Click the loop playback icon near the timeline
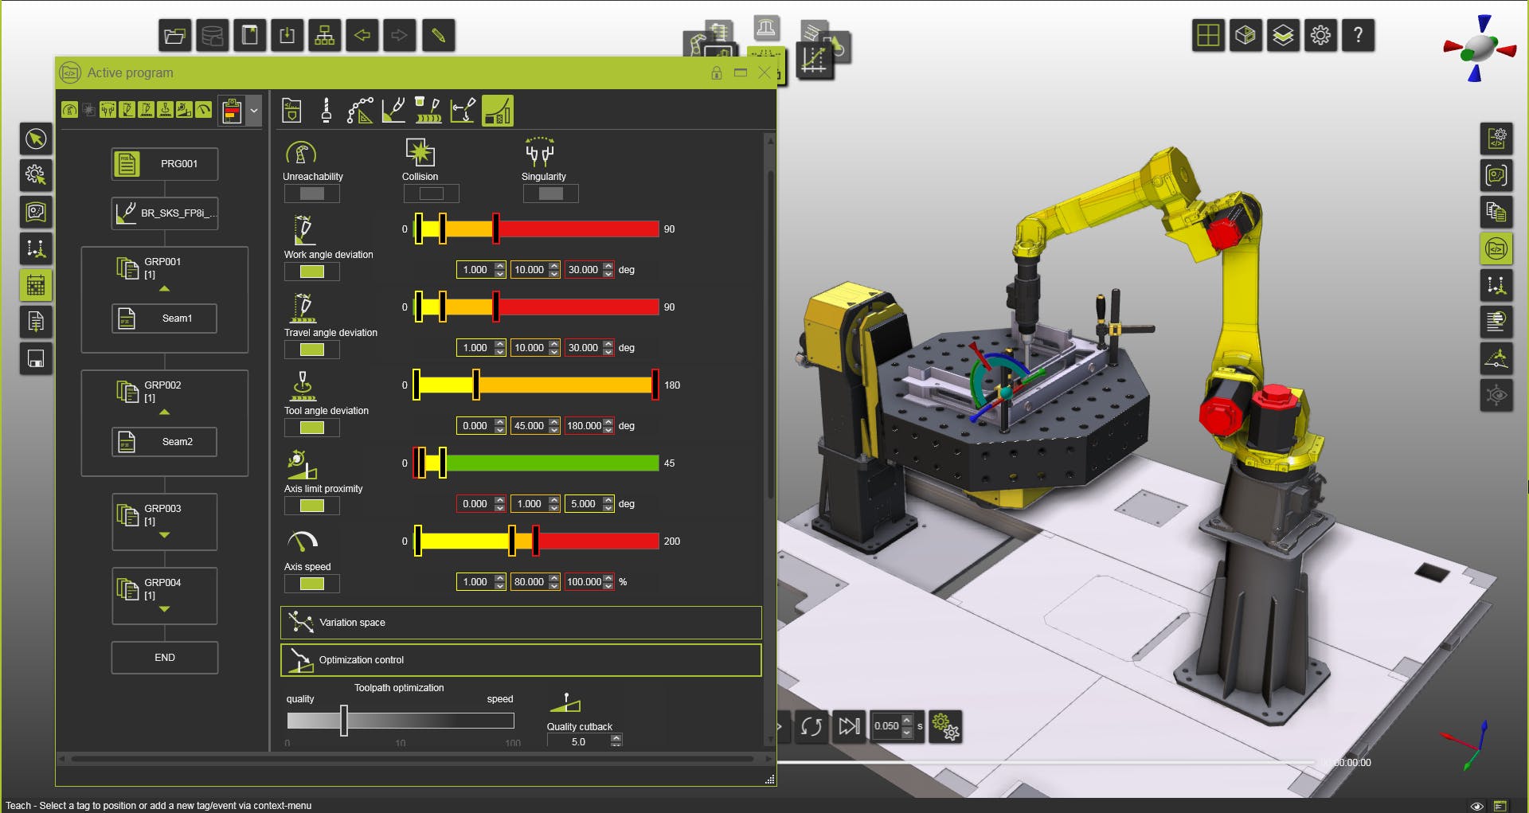 click(811, 727)
